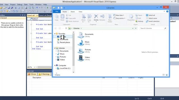Click Select none in ribbon

click(152, 18)
